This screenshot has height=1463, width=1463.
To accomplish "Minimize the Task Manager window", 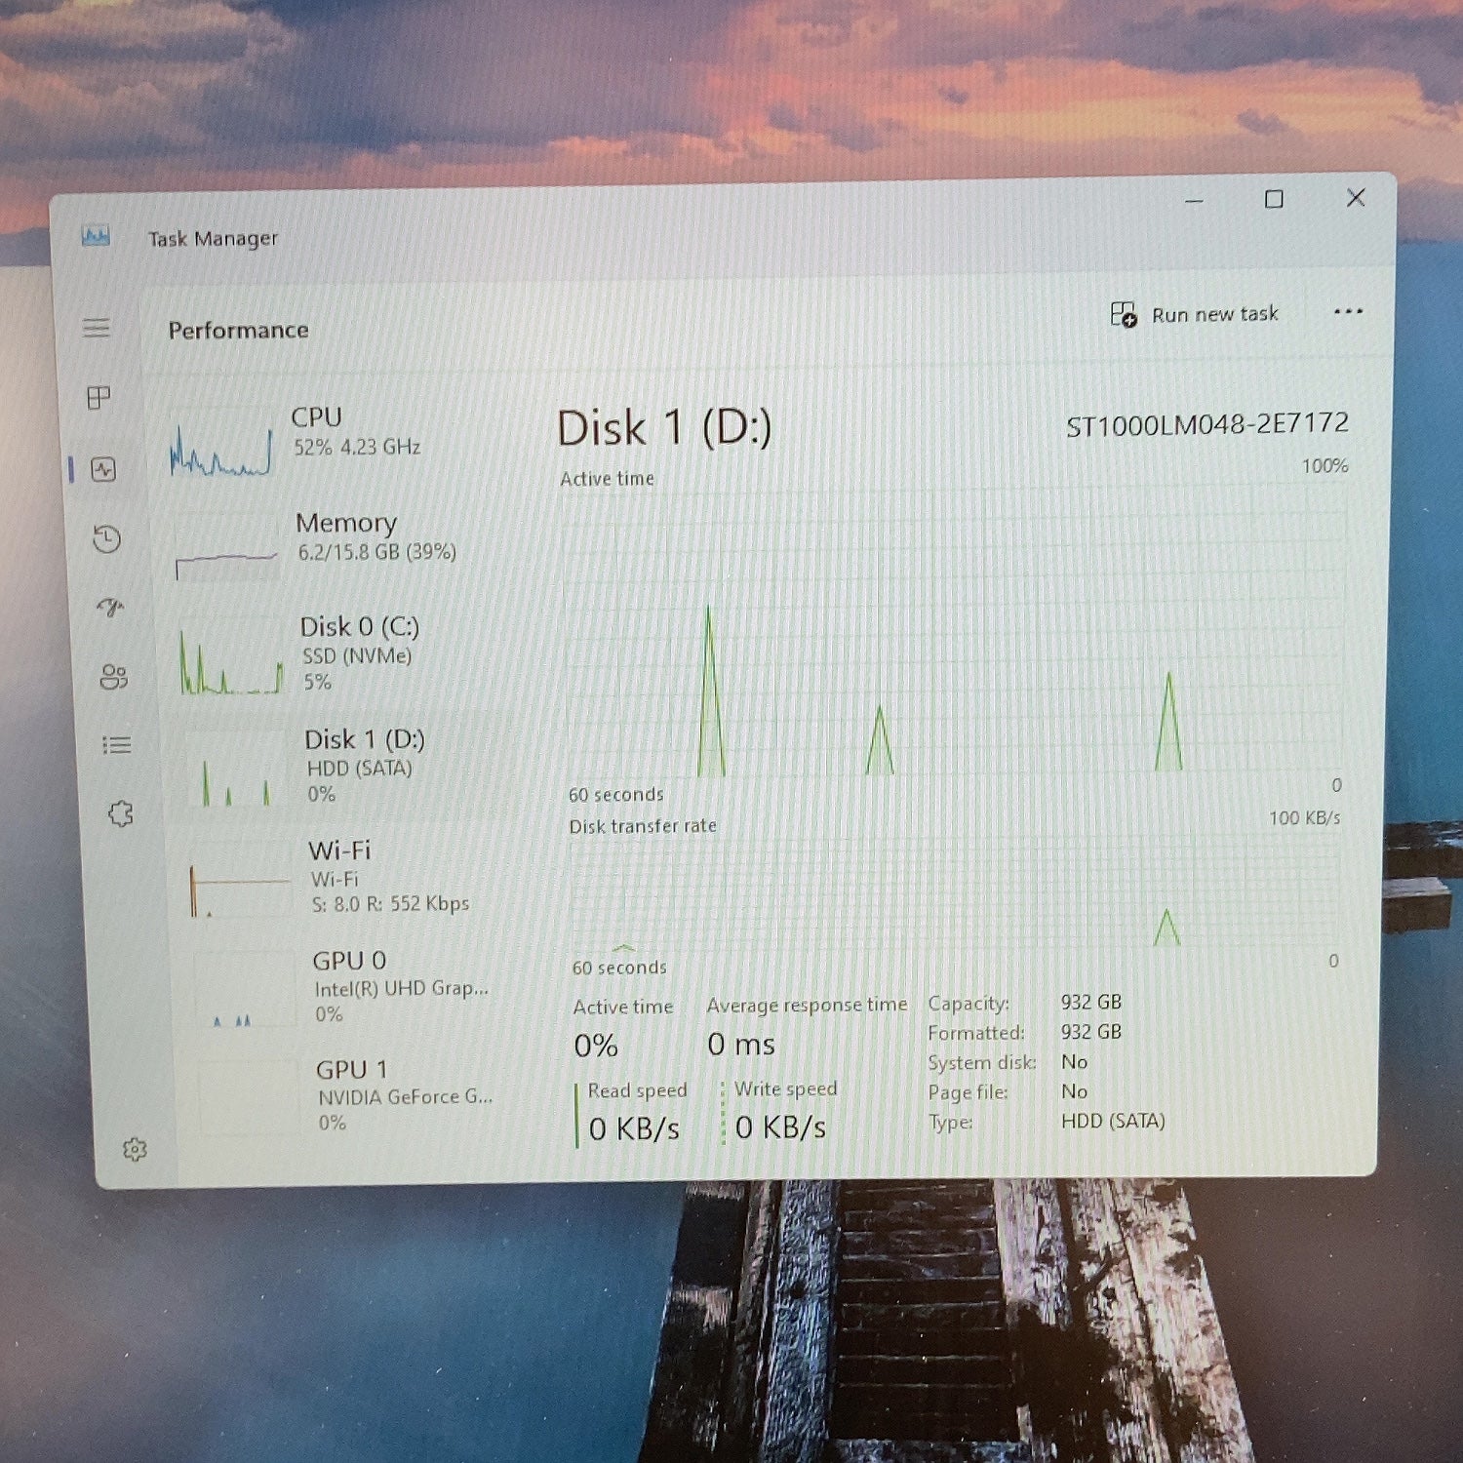I will pyautogui.click(x=1194, y=201).
